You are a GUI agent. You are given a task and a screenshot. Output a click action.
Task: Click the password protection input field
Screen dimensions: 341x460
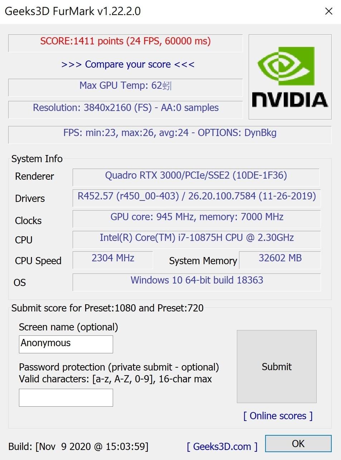pos(66,398)
